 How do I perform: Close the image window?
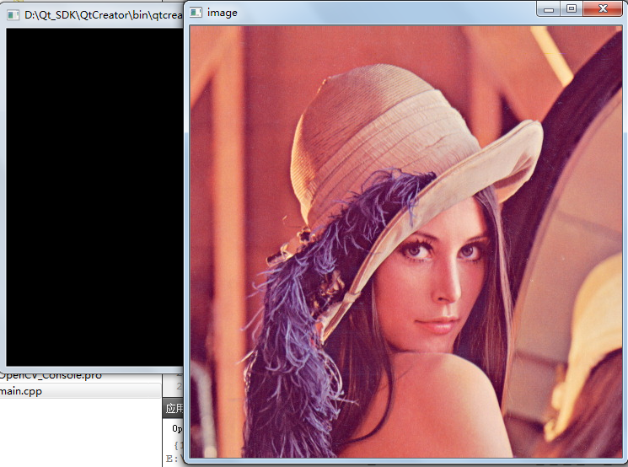(603, 8)
